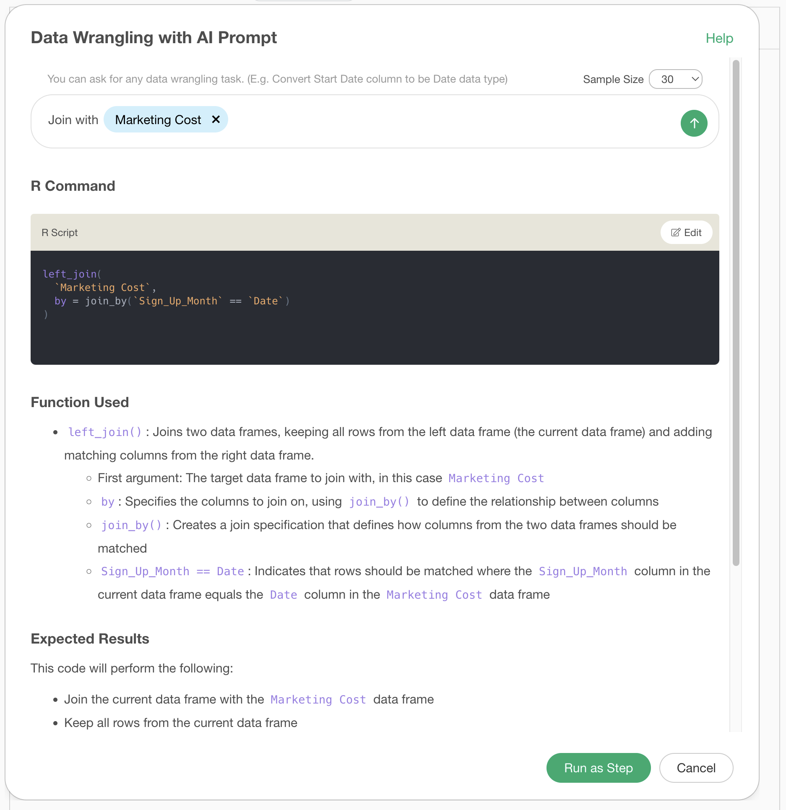Click the R Command heading
786x810 pixels.
[73, 186]
